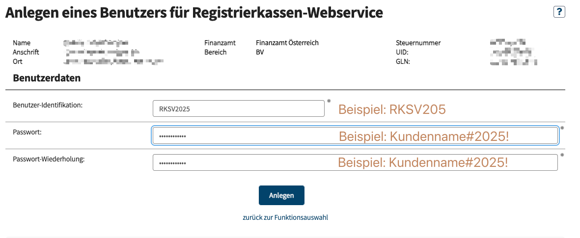Click the Benutzer-Identifikation field containing RKSV2025
This screenshot has height=238, width=580.
239,108
